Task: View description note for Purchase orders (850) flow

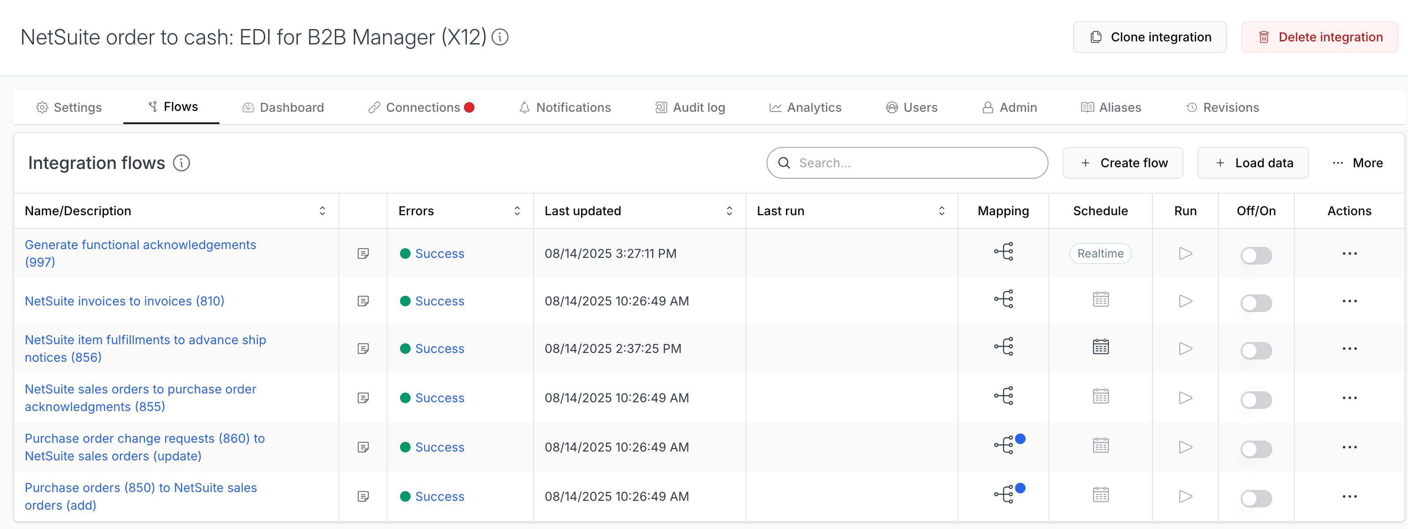Action: (363, 496)
